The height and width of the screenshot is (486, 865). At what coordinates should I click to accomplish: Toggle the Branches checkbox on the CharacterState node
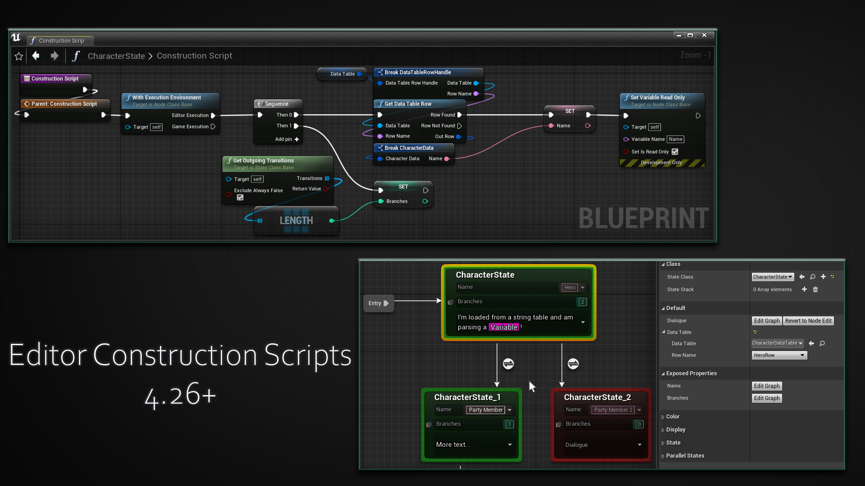451,302
